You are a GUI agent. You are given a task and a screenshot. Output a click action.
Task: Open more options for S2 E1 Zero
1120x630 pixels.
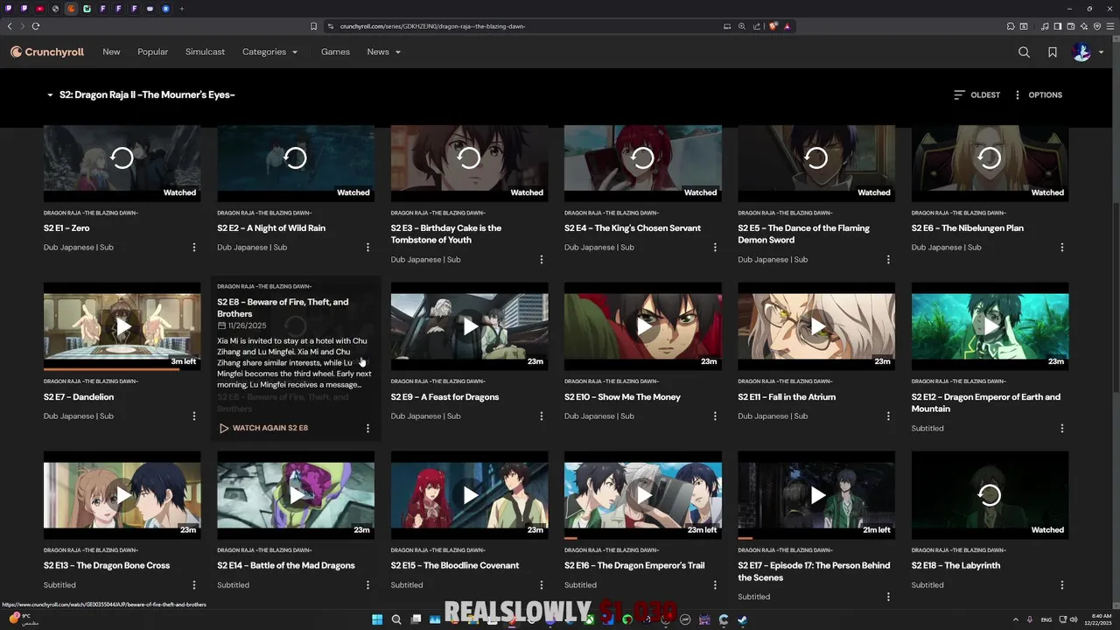pos(194,248)
